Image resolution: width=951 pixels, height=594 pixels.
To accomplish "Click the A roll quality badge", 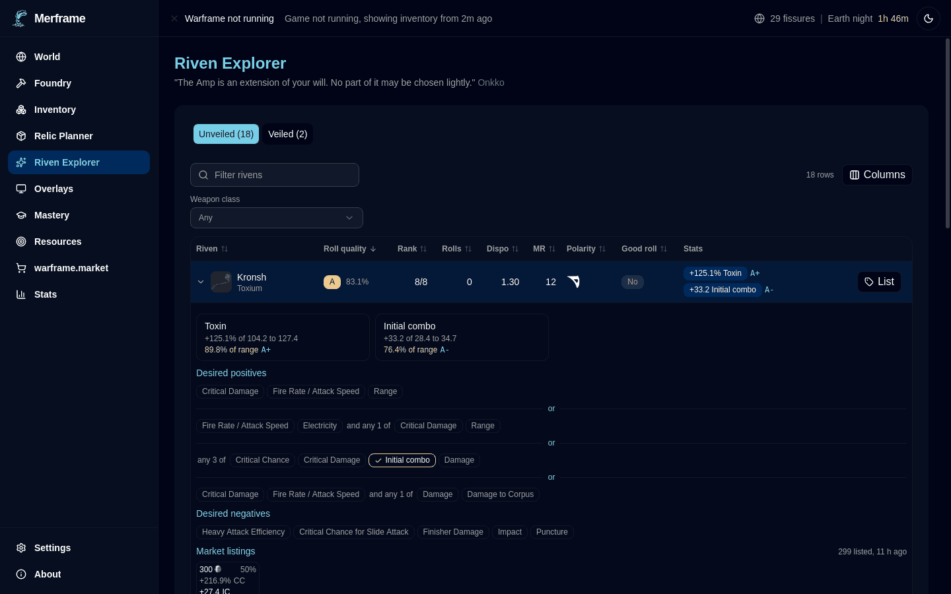I will point(332,282).
